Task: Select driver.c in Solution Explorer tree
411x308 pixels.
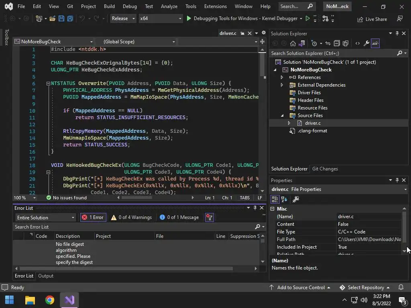Action: (312, 123)
